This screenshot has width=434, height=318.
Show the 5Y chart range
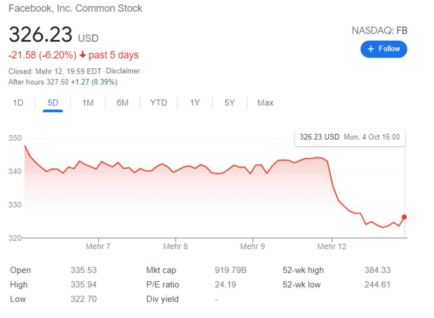(x=229, y=103)
